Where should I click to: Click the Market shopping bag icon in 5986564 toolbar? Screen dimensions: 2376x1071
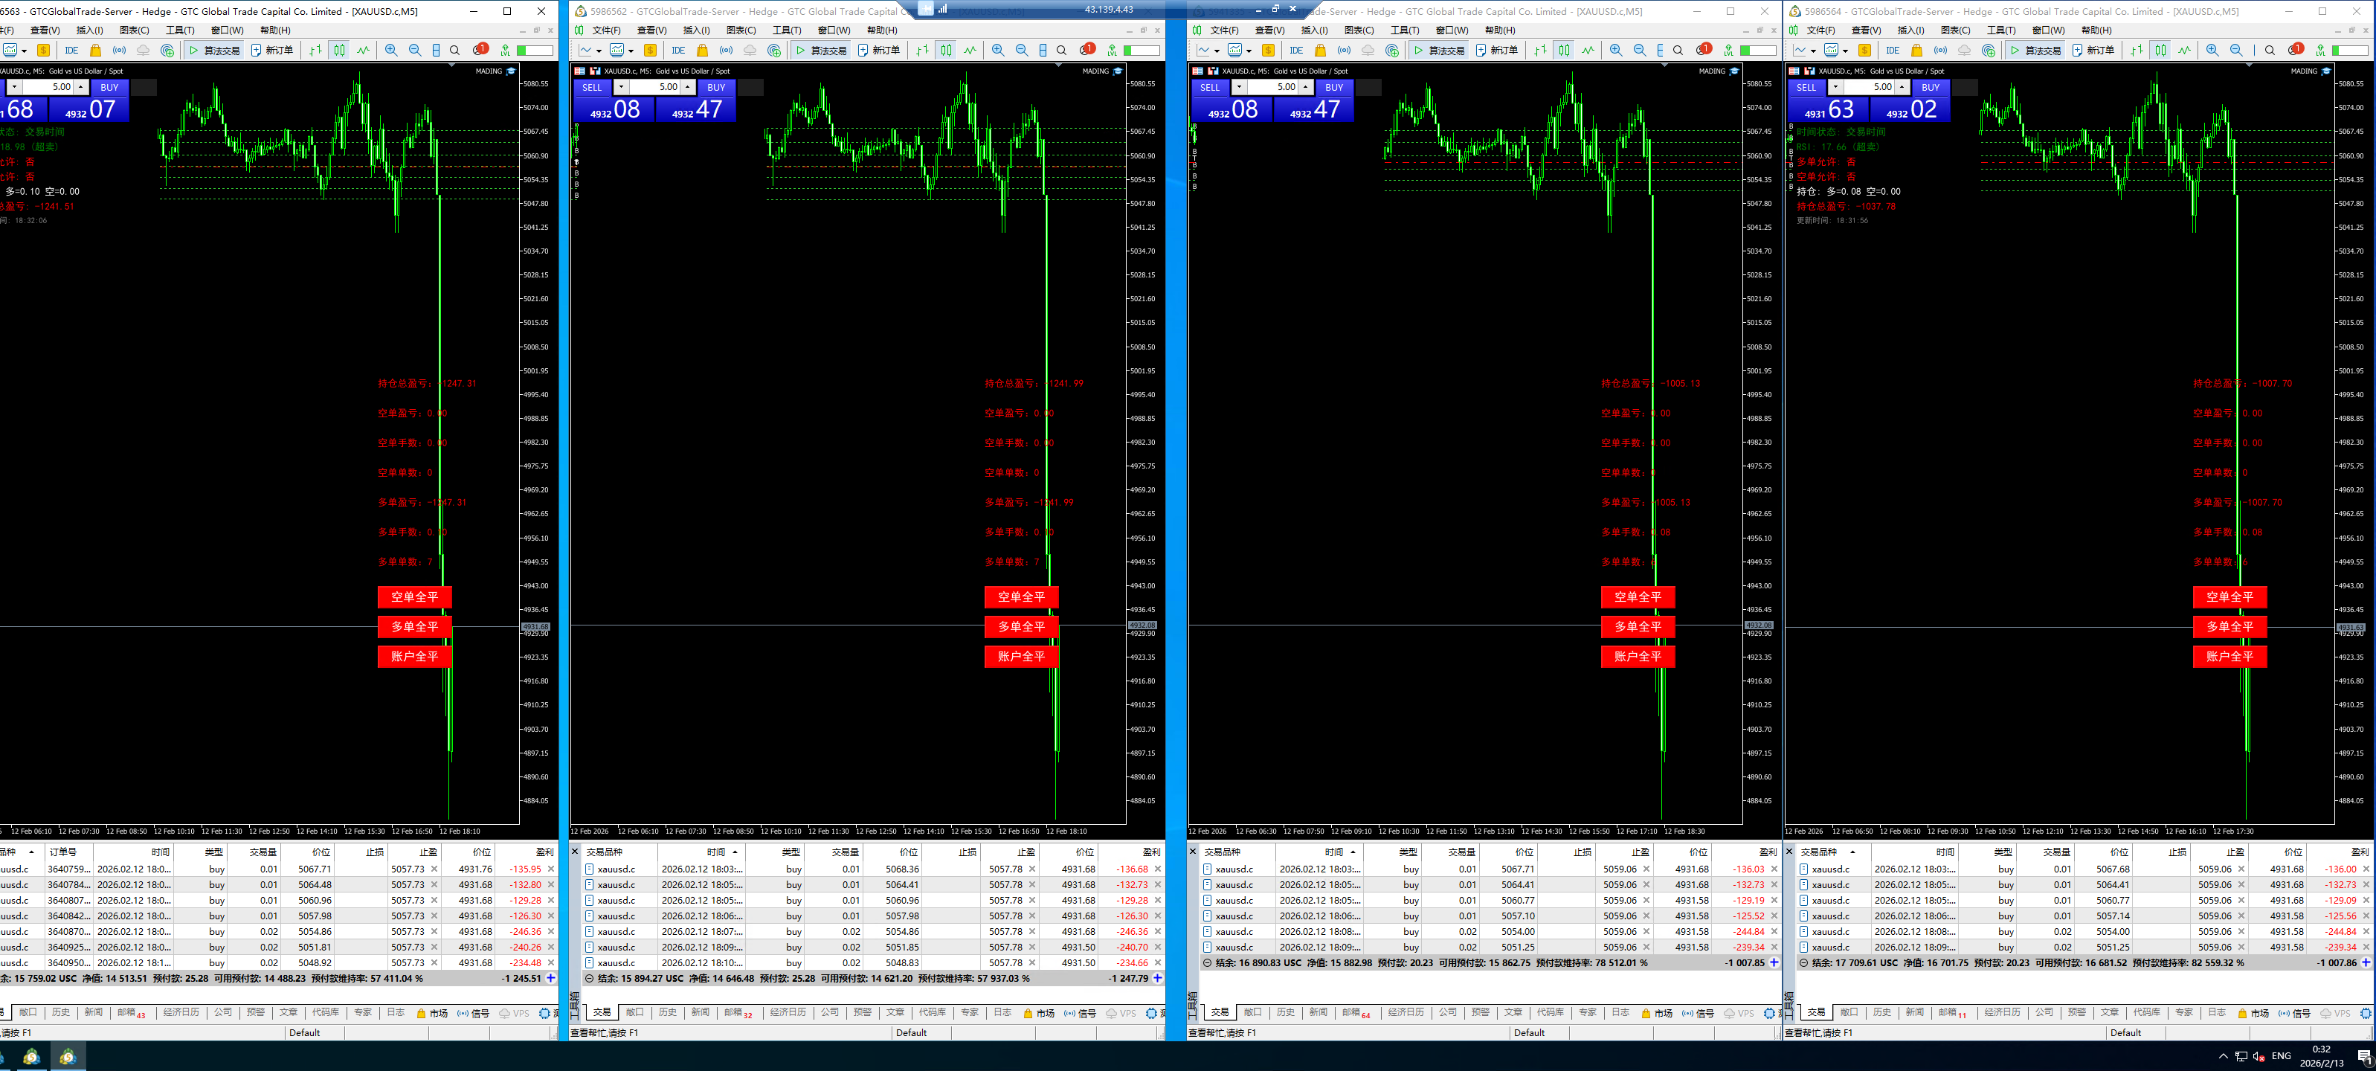click(1916, 50)
